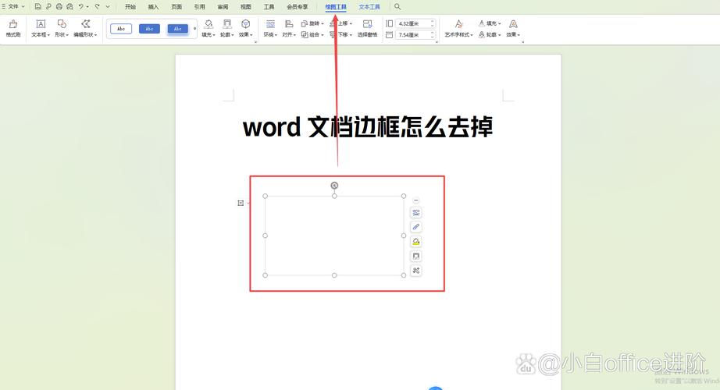The width and height of the screenshot is (720, 390).
Task: Click the floating brush style icon
Action: pyautogui.click(x=416, y=227)
